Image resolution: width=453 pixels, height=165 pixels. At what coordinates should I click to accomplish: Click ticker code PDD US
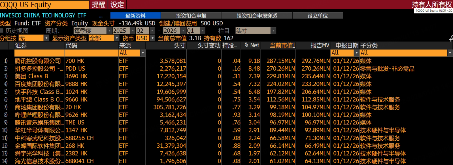pos(75,69)
